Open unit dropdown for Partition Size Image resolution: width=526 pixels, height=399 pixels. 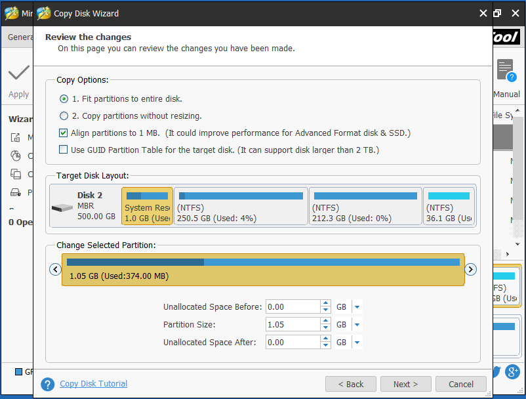pyautogui.click(x=357, y=324)
